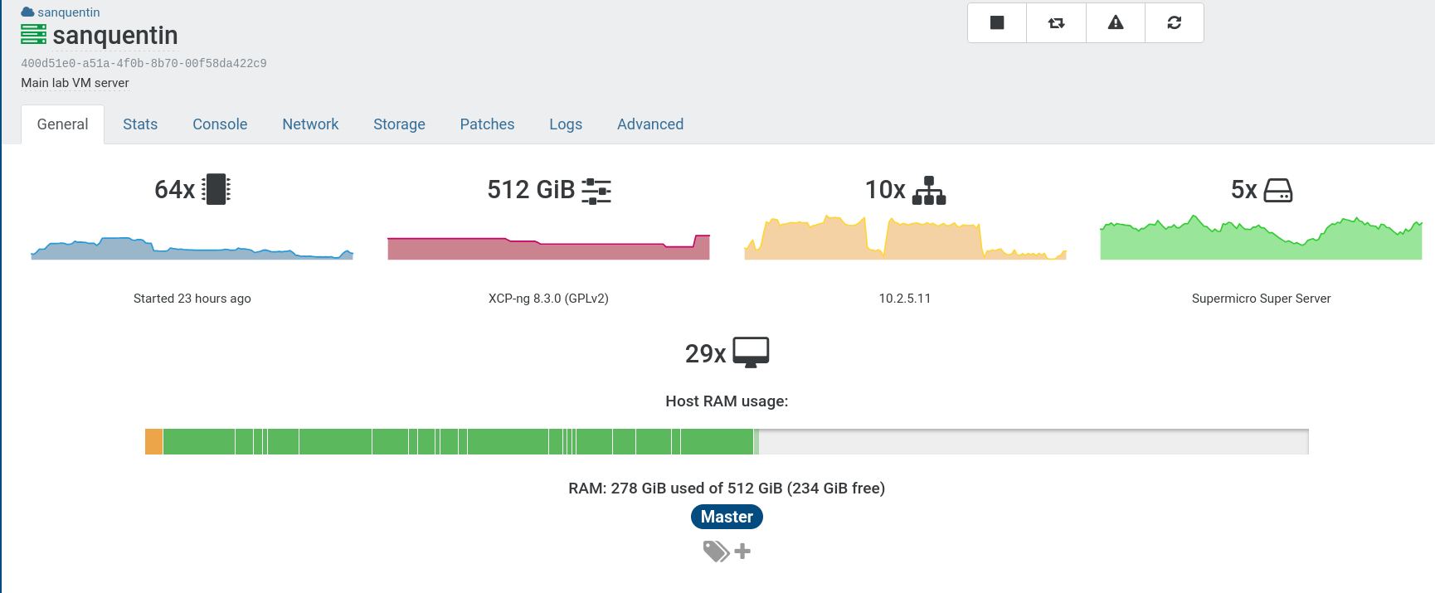Click the emergency shutdown warning triangle icon

point(1116,22)
